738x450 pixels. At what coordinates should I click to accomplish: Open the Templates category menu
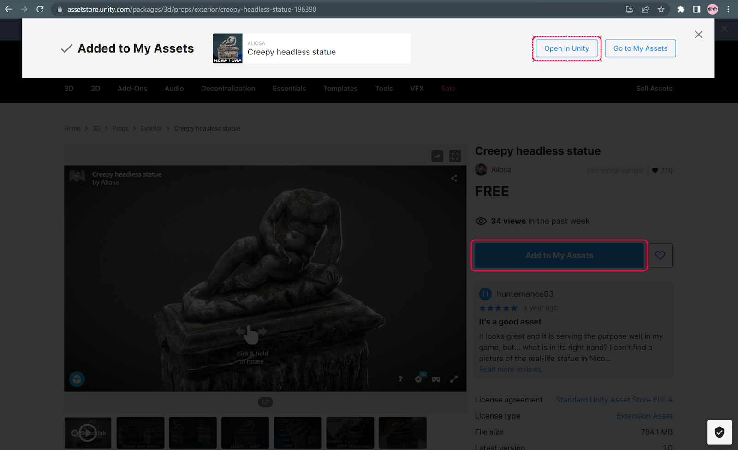340,89
